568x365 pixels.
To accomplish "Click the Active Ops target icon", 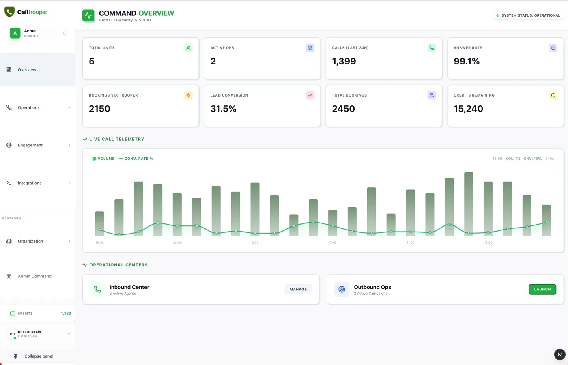I will [310, 48].
